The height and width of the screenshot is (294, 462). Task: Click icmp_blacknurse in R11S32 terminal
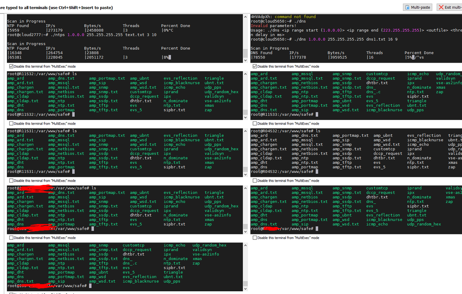click(x=182, y=83)
